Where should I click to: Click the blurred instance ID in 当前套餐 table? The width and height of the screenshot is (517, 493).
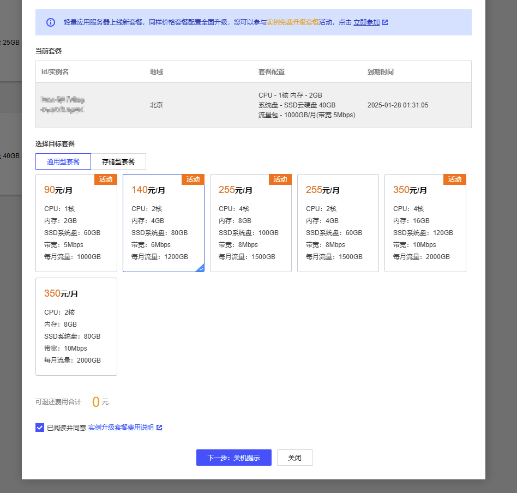point(63,105)
